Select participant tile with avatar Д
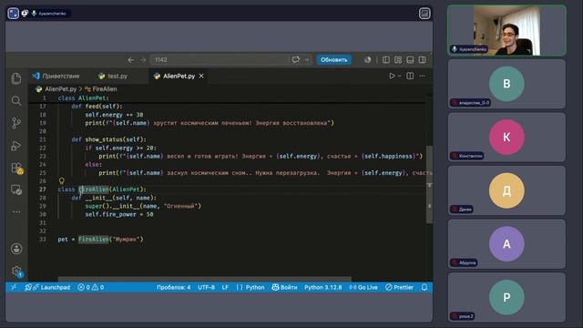This screenshot has height=328, width=583. click(x=506, y=190)
